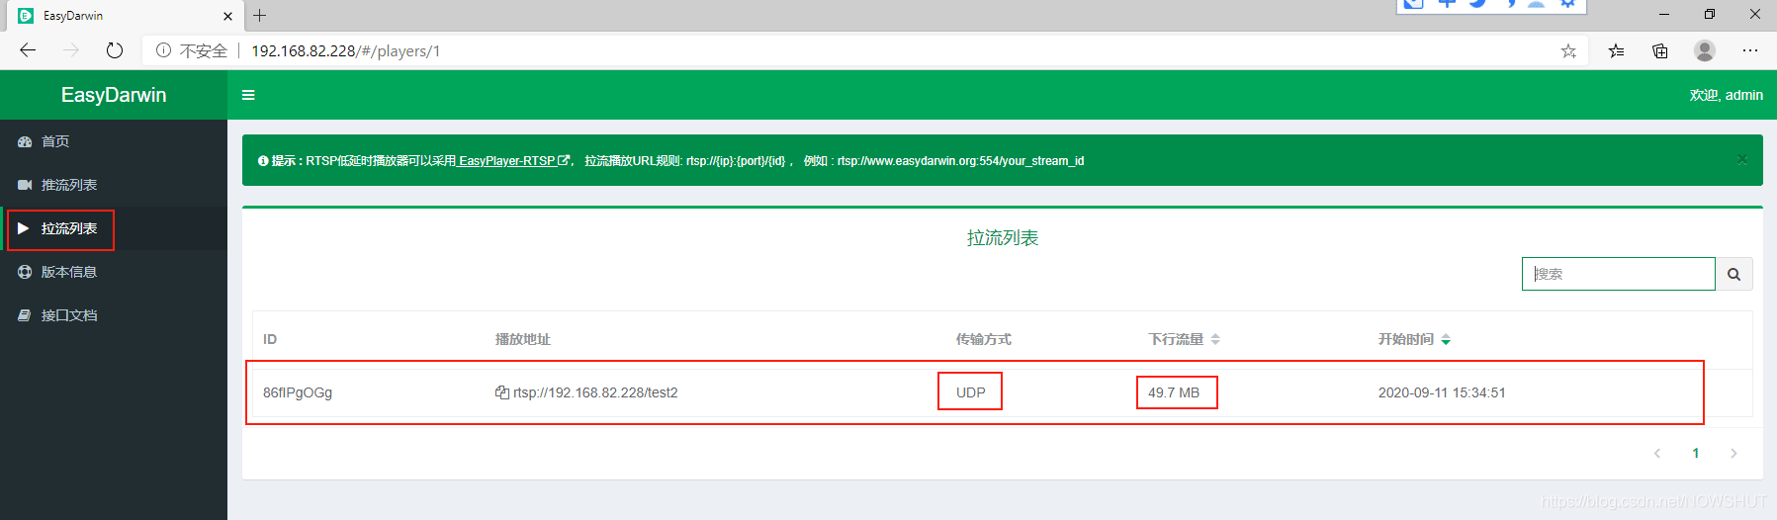Copy the rtsp stream address icon
The height and width of the screenshot is (520, 1777).
[502, 392]
